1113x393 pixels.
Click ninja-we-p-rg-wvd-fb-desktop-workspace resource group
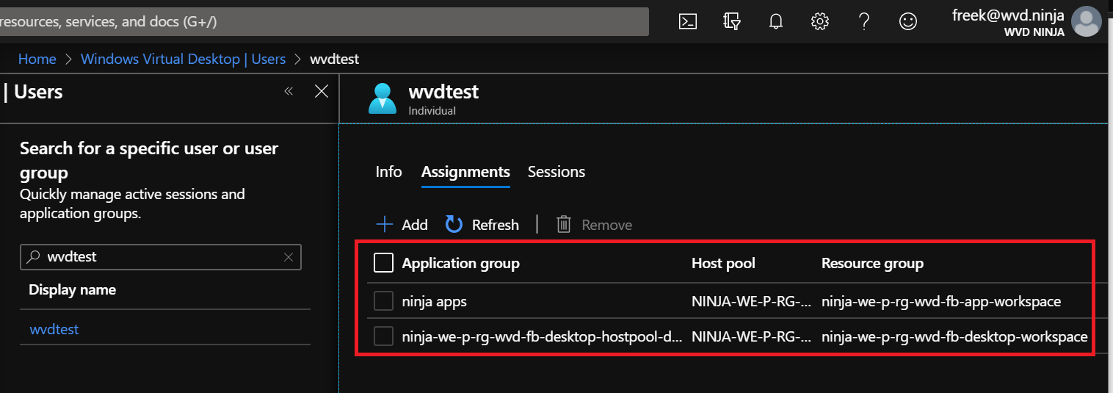click(954, 336)
